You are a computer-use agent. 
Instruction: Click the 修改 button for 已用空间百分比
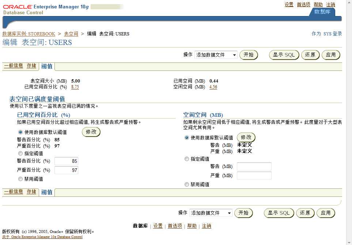tap(90, 133)
